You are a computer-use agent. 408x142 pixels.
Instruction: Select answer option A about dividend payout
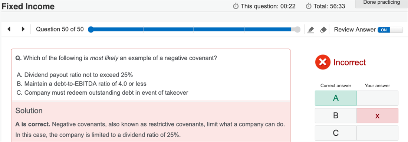75,75
